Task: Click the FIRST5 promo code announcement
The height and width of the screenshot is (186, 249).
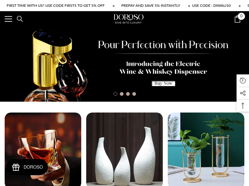Action: (x=56, y=6)
